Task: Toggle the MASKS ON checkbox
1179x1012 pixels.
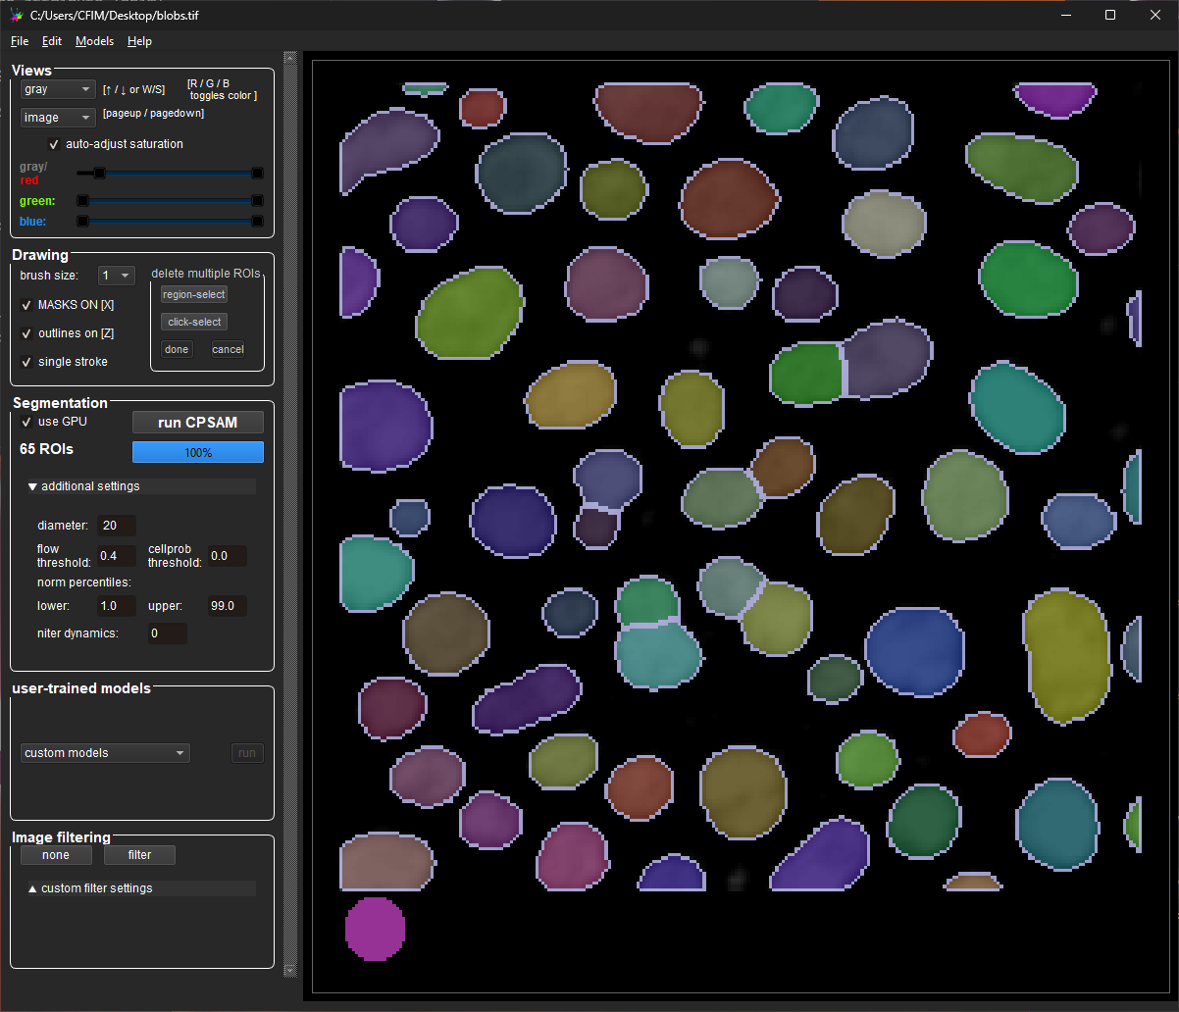Action: (x=27, y=305)
